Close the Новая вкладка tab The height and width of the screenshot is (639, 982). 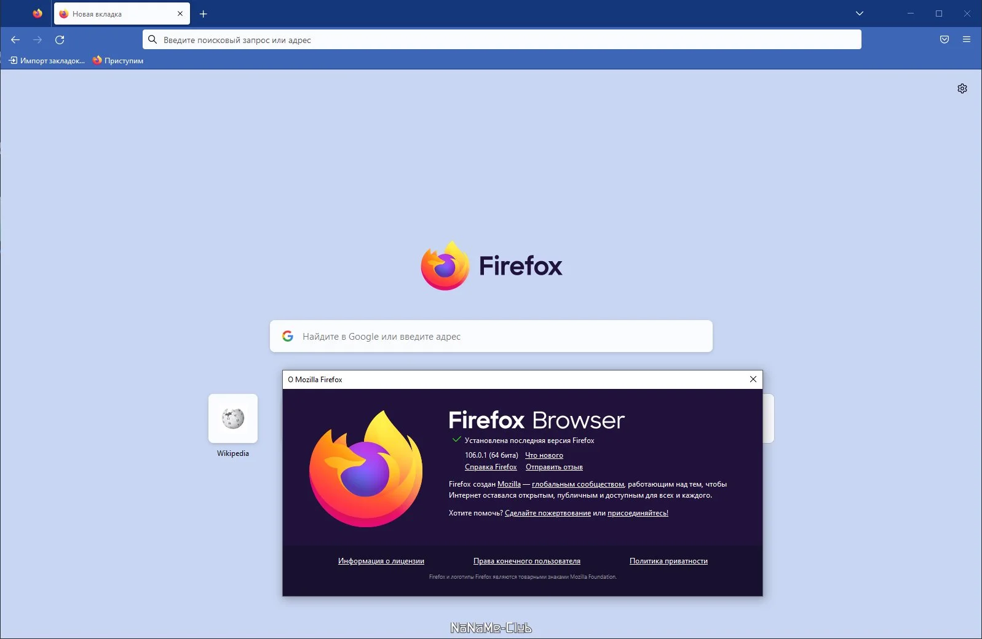(180, 14)
